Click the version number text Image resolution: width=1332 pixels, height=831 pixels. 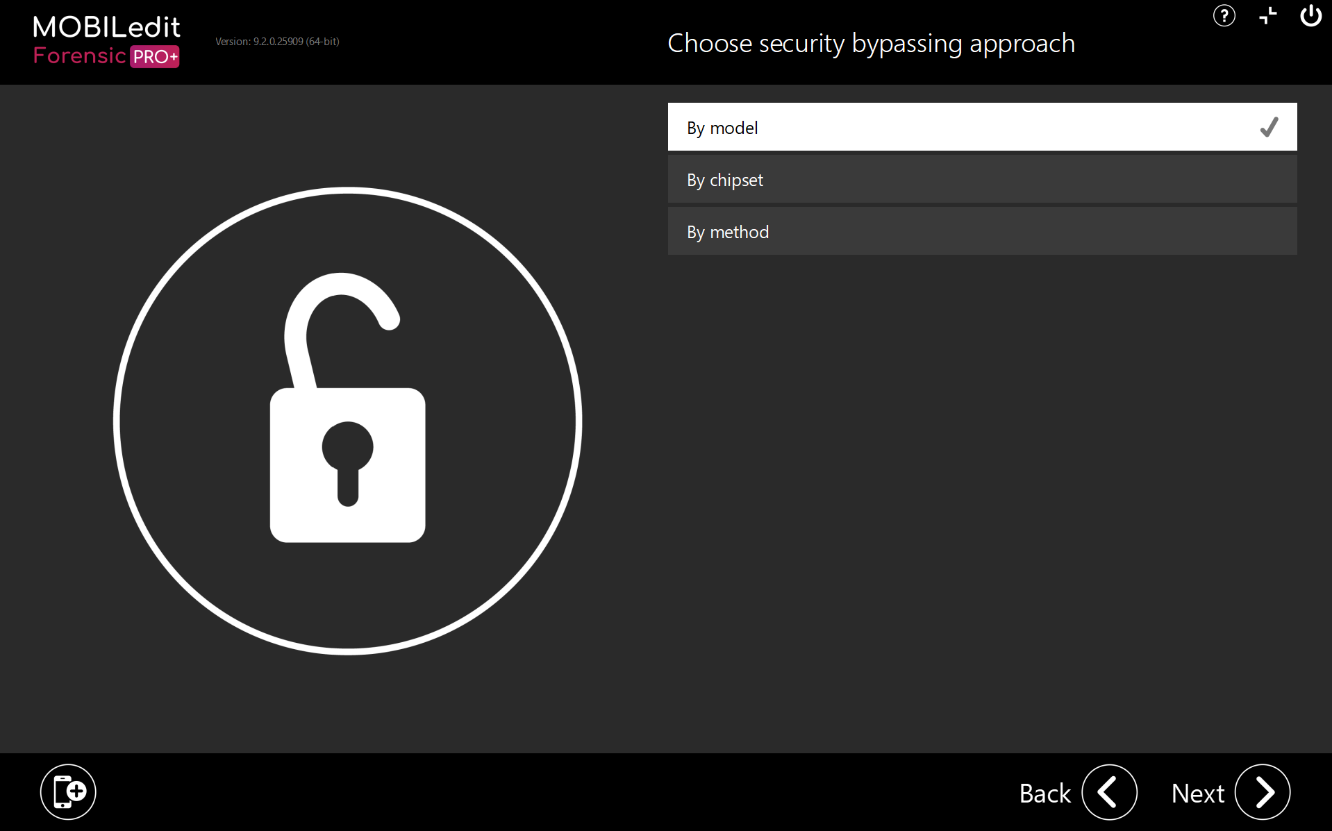pyautogui.click(x=277, y=42)
